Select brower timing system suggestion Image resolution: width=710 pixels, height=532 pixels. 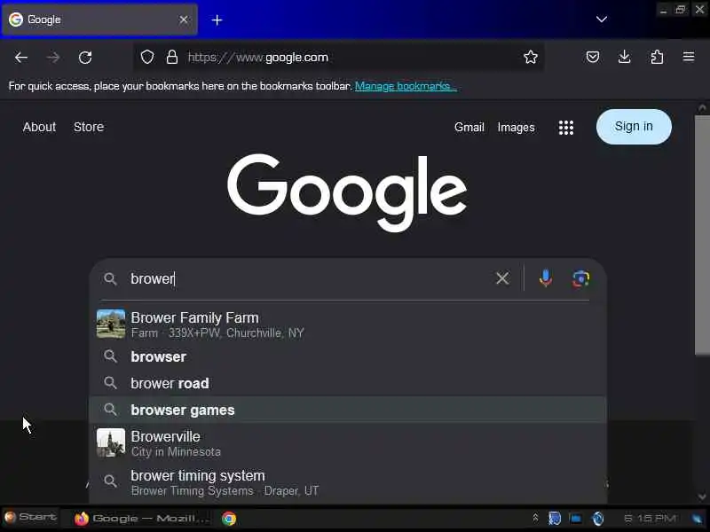pos(348,482)
